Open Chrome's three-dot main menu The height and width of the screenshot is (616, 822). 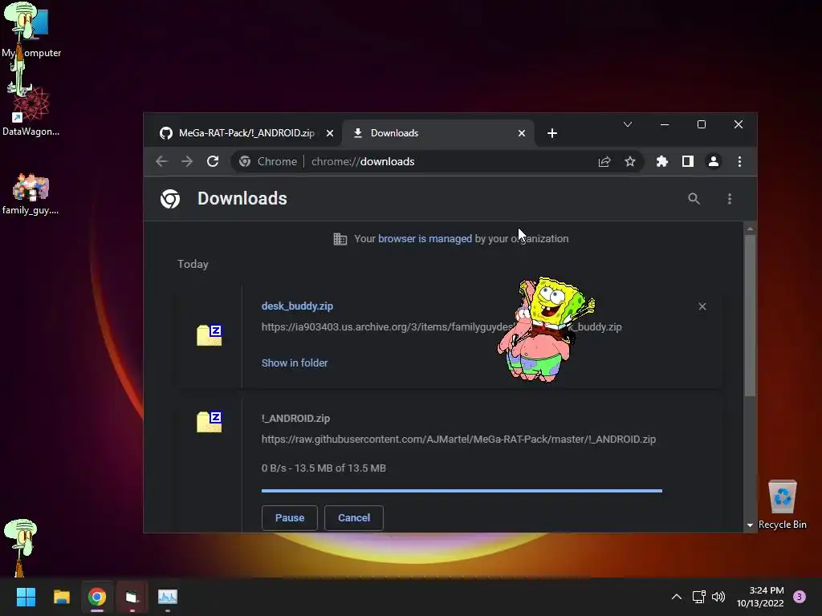739,161
